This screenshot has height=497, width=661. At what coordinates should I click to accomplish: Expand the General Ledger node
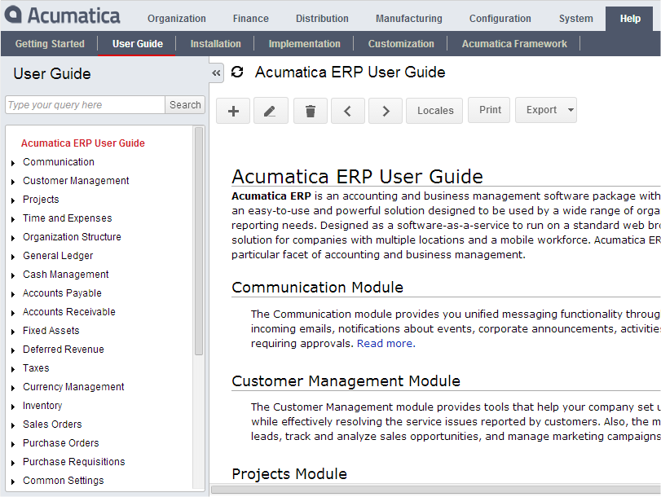point(13,257)
